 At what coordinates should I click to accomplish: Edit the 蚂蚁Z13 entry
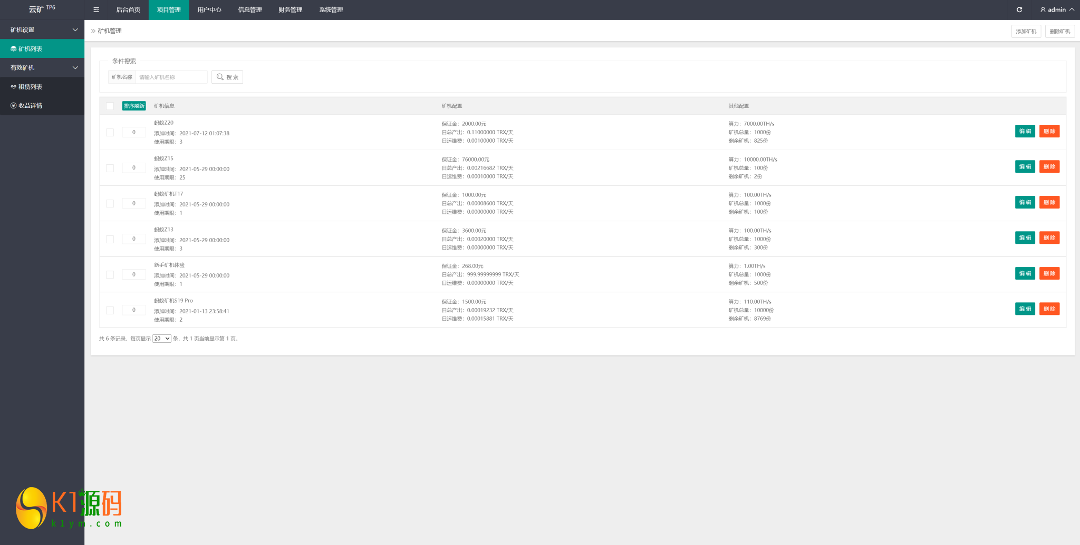pos(1025,237)
